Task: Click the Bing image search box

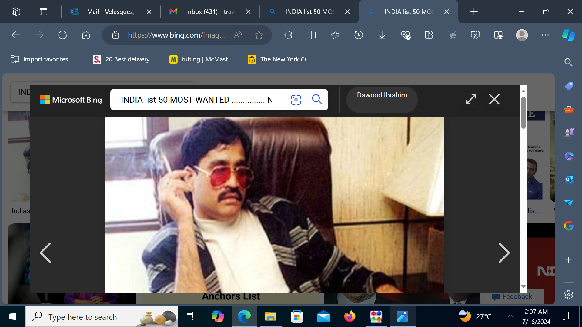Action: pyautogui.click(x=197, y=100)
